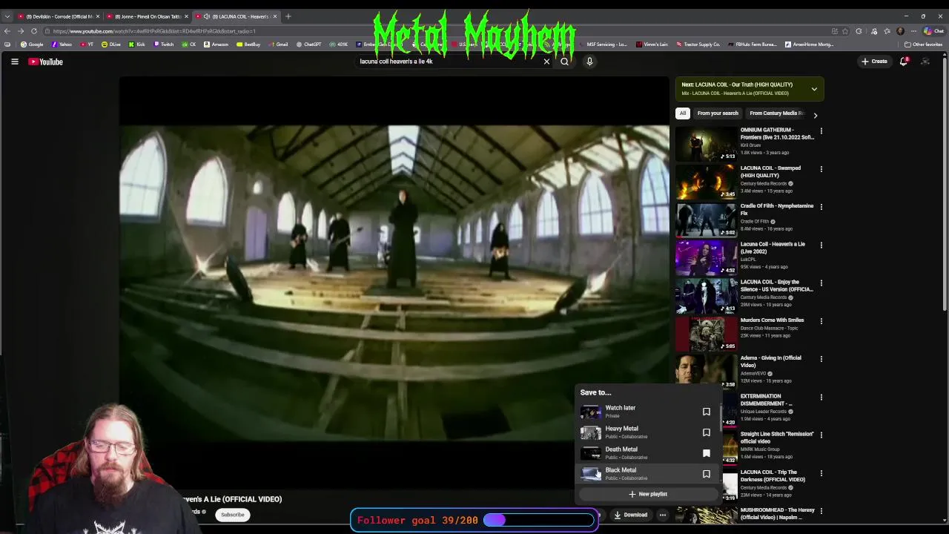Run search with the magnifier icon

point(564,62)
